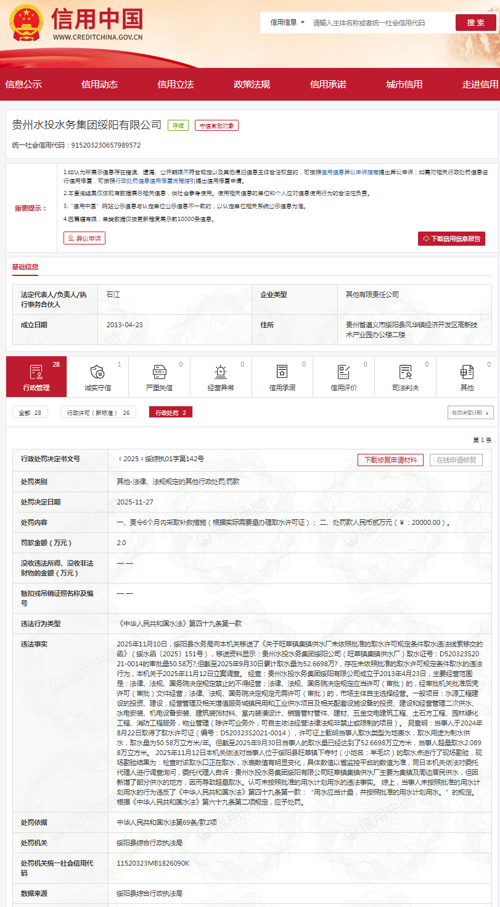Select the 其他 category icon
The image size is (500, 907).
(467, 372)
